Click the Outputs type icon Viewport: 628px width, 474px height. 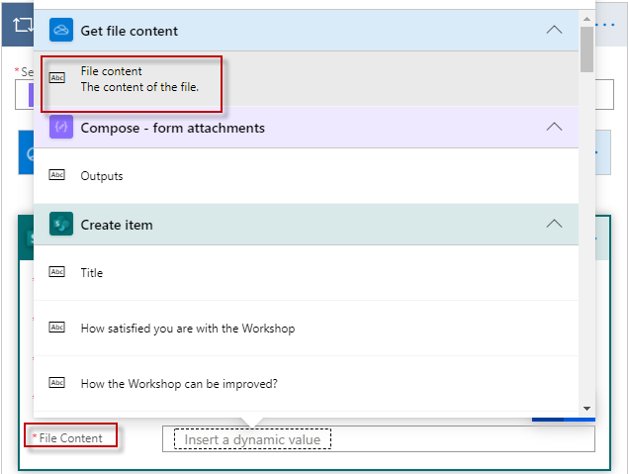(x=57, y=176)
